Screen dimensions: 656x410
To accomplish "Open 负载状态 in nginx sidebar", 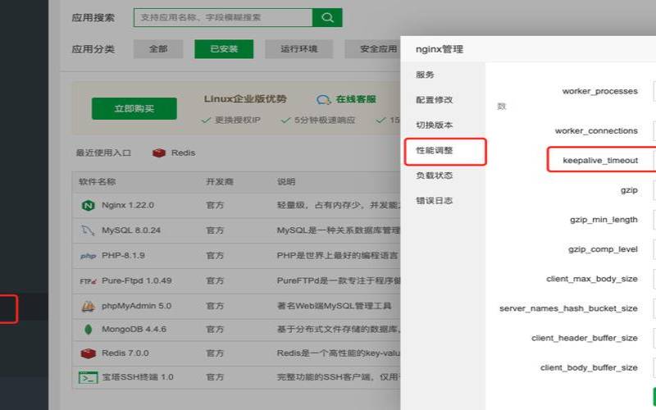I will [x=435, y=175].
